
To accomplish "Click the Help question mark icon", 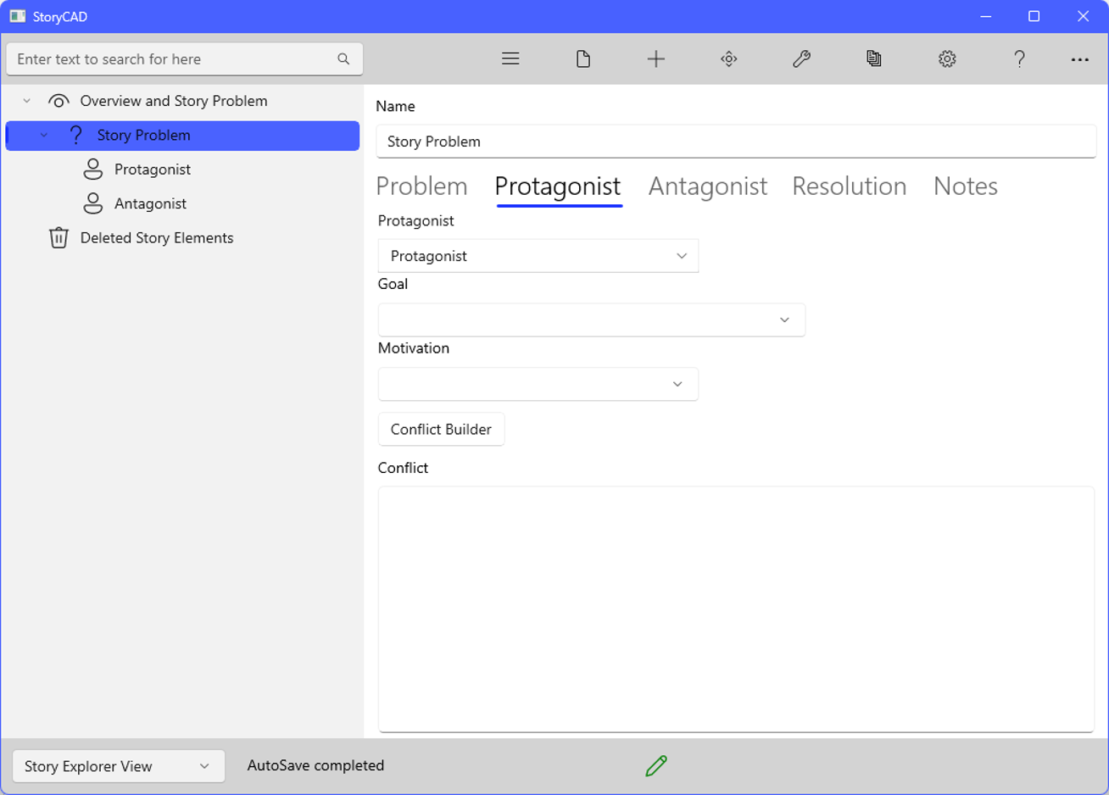I will click(x=1019, y=58).
